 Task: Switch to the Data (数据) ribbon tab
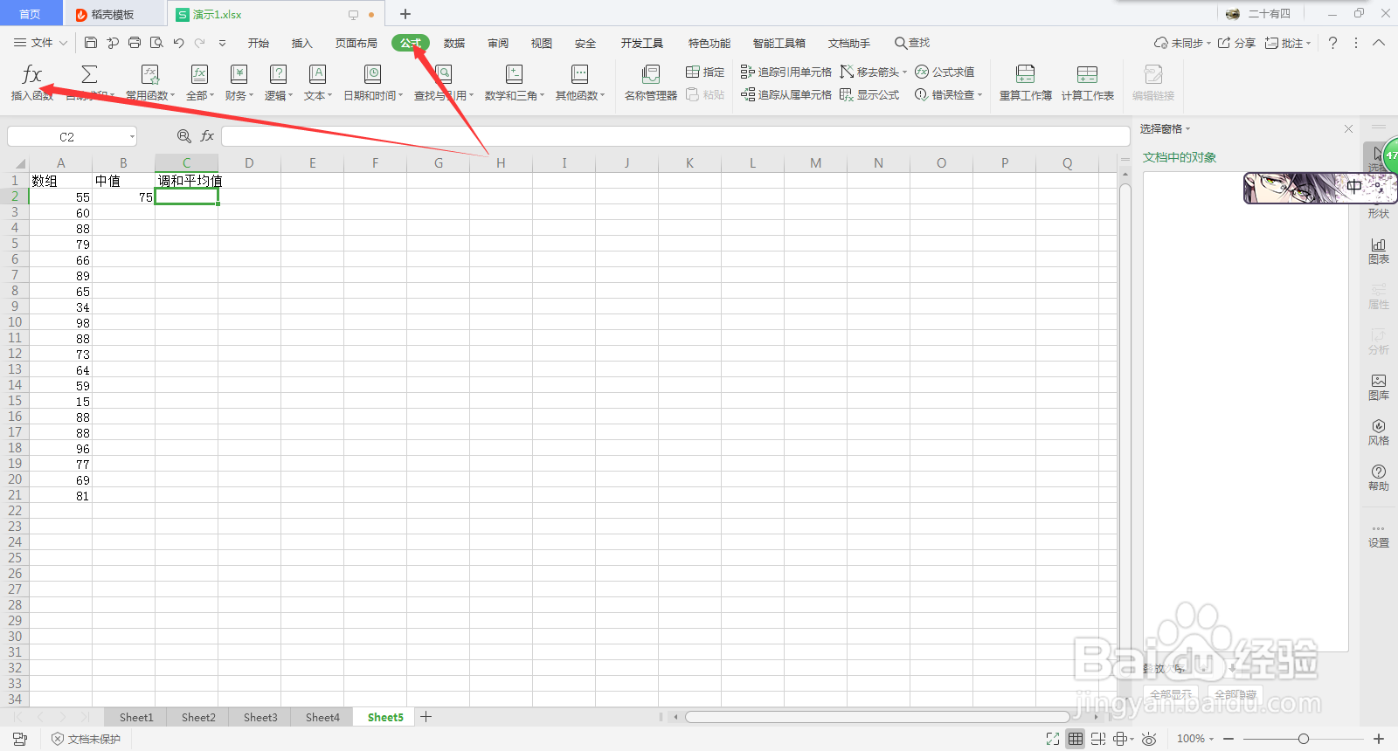(454, 43)
